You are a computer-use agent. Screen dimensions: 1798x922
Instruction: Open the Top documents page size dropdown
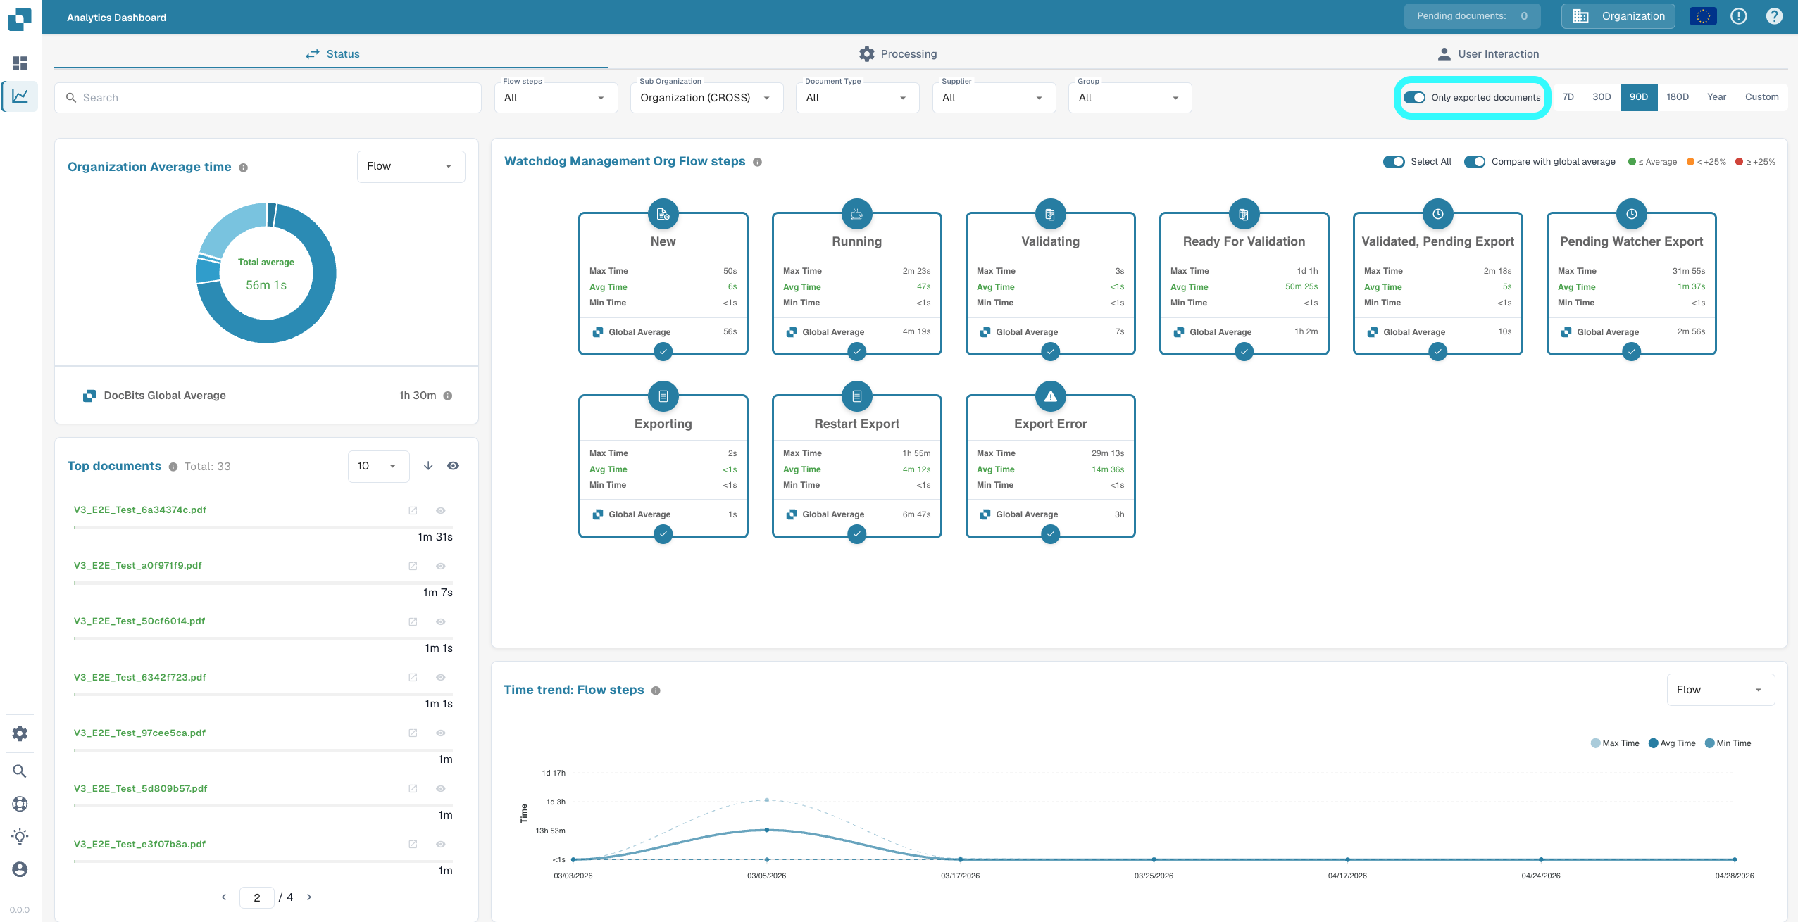pyautogui.click(x=378, y=466)
